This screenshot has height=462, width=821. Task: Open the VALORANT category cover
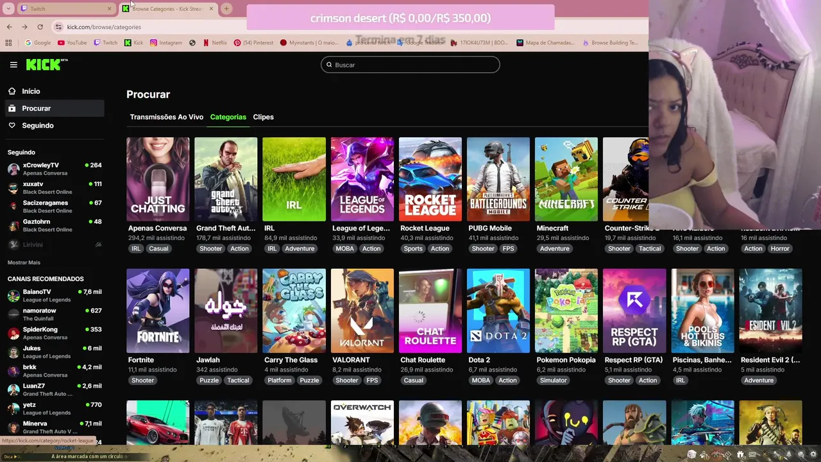362,311
